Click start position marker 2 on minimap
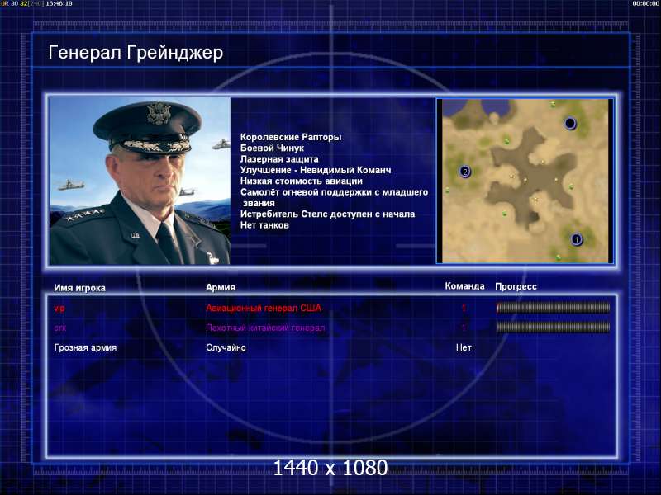 465,172
